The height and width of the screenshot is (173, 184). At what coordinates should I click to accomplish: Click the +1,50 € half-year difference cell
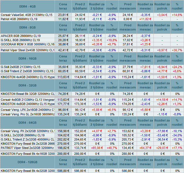[162, 77]
